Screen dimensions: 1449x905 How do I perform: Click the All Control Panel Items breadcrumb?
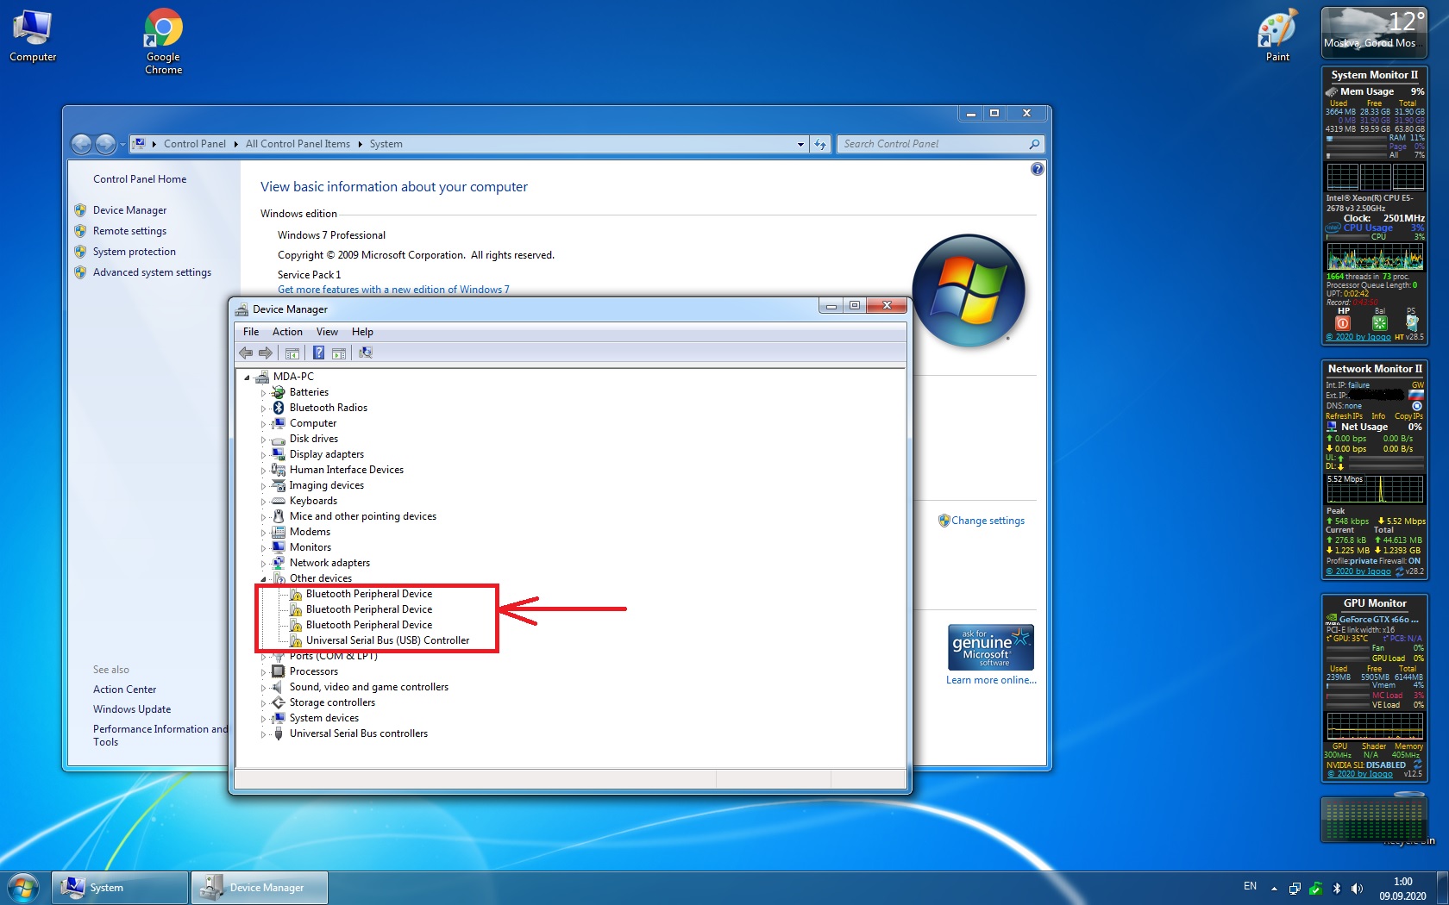click(298, 144)
